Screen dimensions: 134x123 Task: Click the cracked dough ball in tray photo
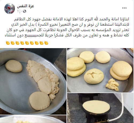coord(94,76)
